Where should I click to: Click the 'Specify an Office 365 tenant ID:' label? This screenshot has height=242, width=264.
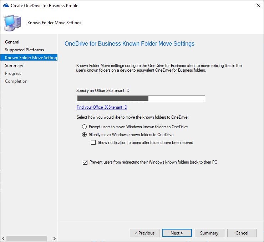coord(103,91)
